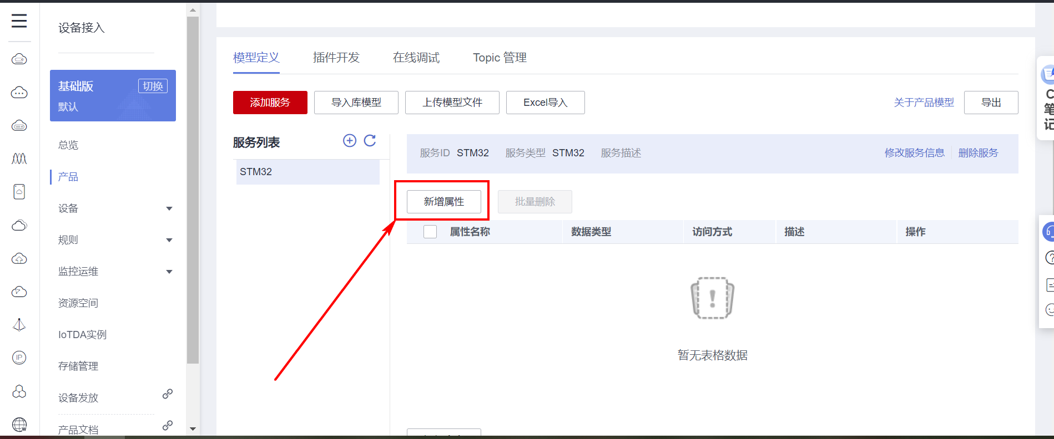Viewport: 1054px width, 439px height.
Task: Click the add service plus icon
Action: 350,141
